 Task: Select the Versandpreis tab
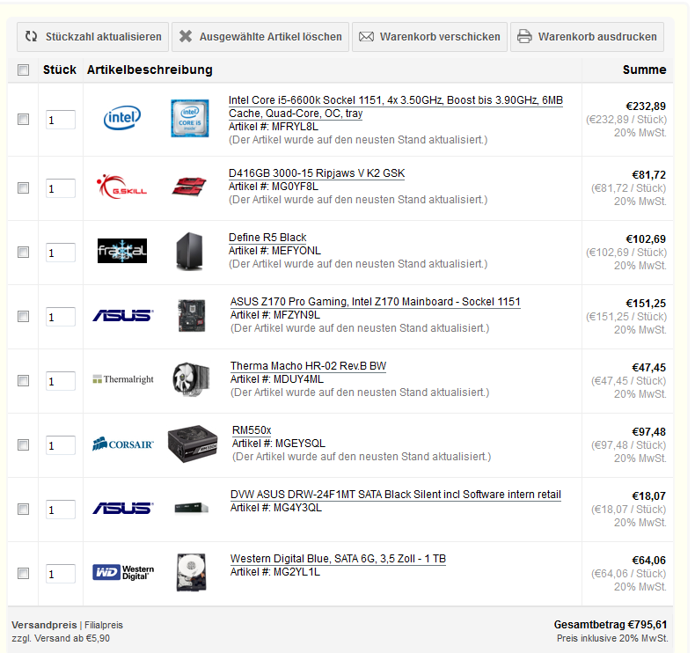(44, 625)
